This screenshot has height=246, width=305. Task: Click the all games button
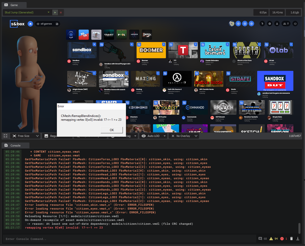pos(46,24)
